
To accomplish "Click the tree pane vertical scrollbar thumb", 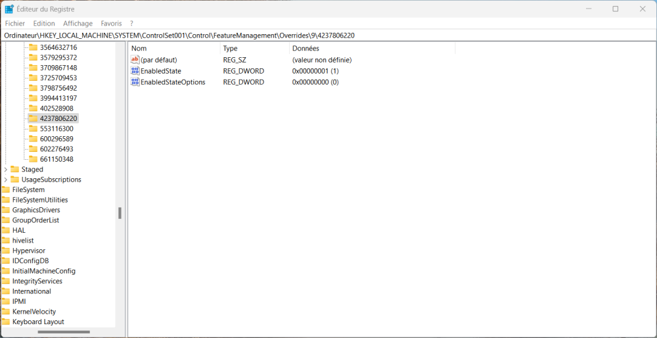I will [x=120, y=213].
